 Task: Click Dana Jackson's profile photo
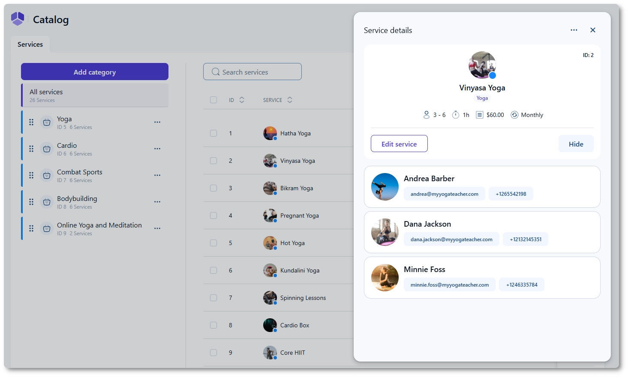coord(385,232)
